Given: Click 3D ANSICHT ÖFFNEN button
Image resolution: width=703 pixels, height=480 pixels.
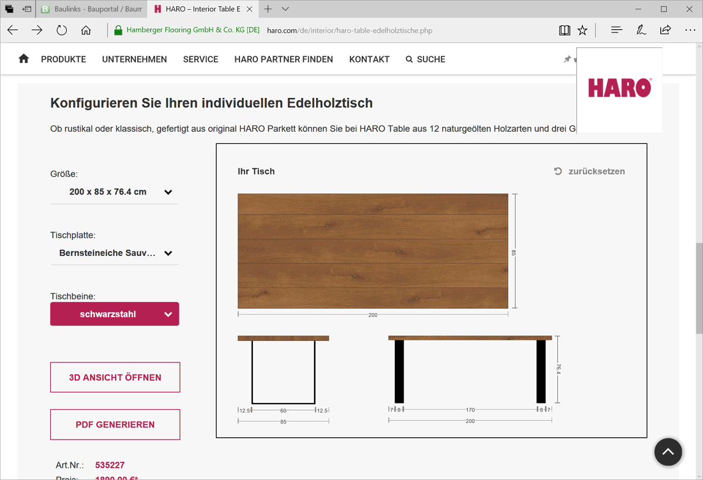Looking at the screenshot, I should (x=115, y=377).
